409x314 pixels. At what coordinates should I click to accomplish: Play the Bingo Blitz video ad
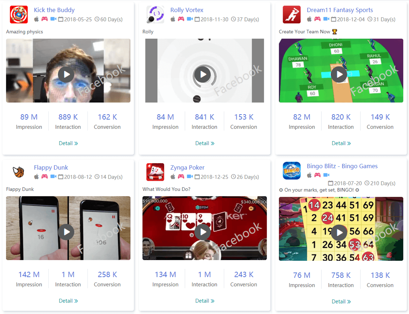(x=339, y=232)
